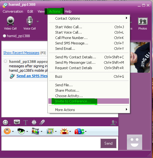Expand Contact Options submenu

(89, 18)
